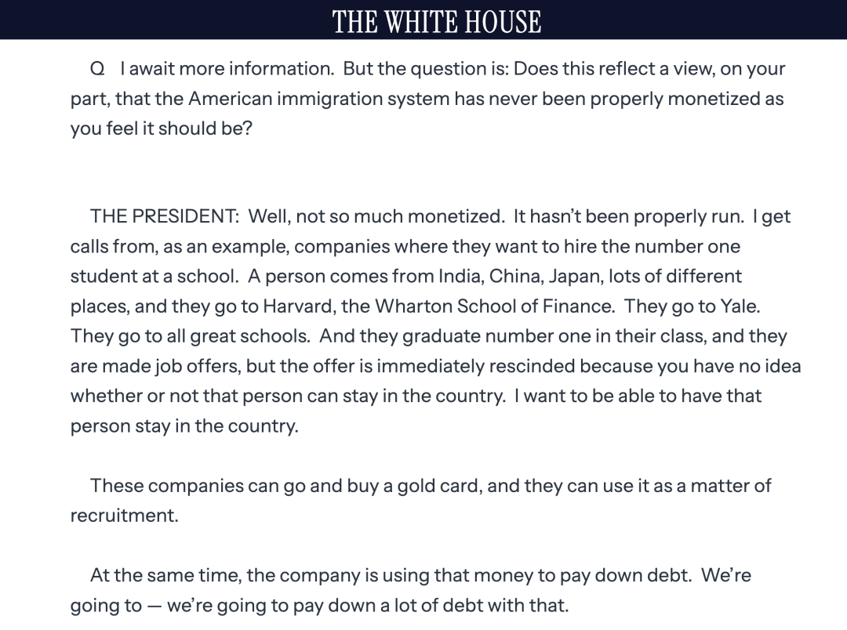Click the text 'I await more information.'

227,69
